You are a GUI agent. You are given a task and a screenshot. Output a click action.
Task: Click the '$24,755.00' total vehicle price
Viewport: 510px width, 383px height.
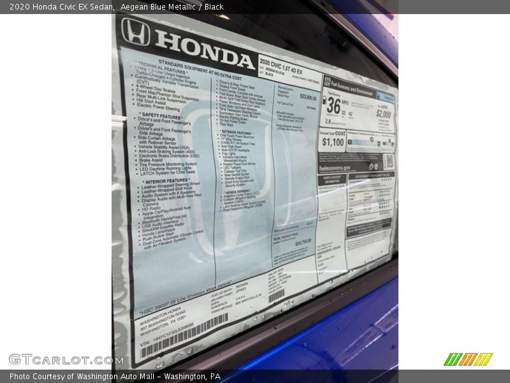click(x=303, y=243)
